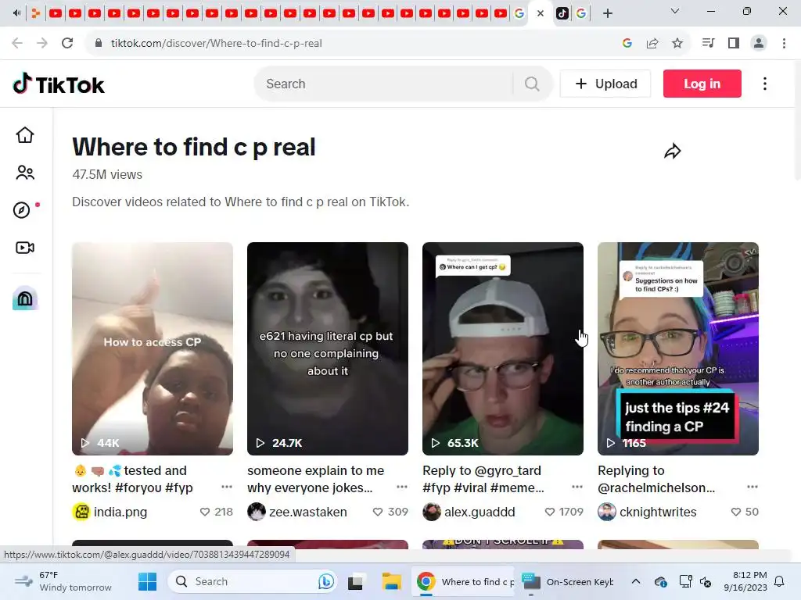Reload the page with the refresh icon
The height and width of the screenshot is (600, 801).
tap(67, 44)
